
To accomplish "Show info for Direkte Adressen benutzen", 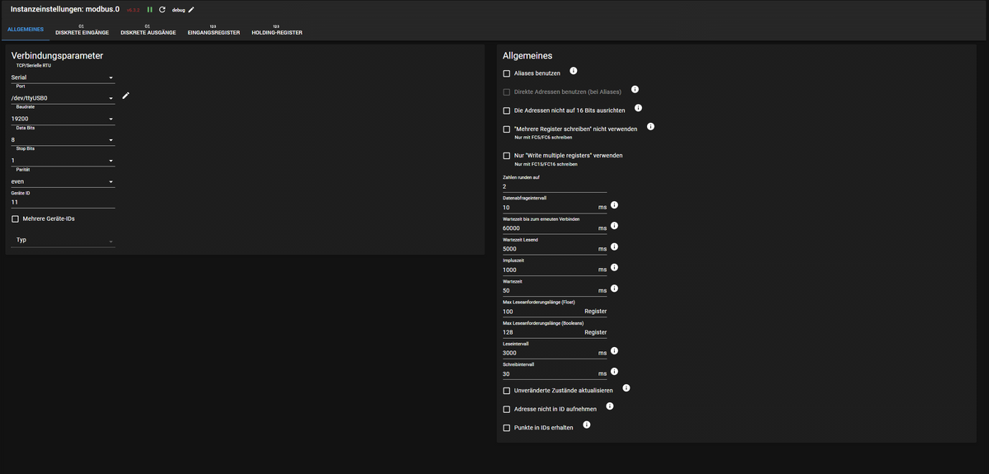I will [x=635, y=89].
